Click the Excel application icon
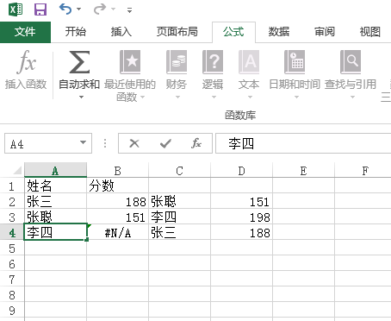This screenshot has width=391, height=321. click(x=16, y=9)
